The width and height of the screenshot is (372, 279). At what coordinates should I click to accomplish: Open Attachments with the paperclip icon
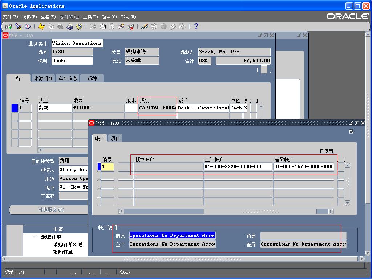click(173, 27)
